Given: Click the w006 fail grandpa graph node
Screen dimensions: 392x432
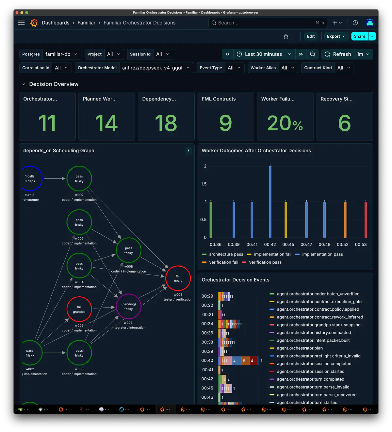Looking at the screenshot, I should pyautogui.click(x=79, y=309).
